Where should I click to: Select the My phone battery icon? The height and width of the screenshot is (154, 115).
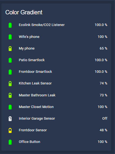point(10,48)
